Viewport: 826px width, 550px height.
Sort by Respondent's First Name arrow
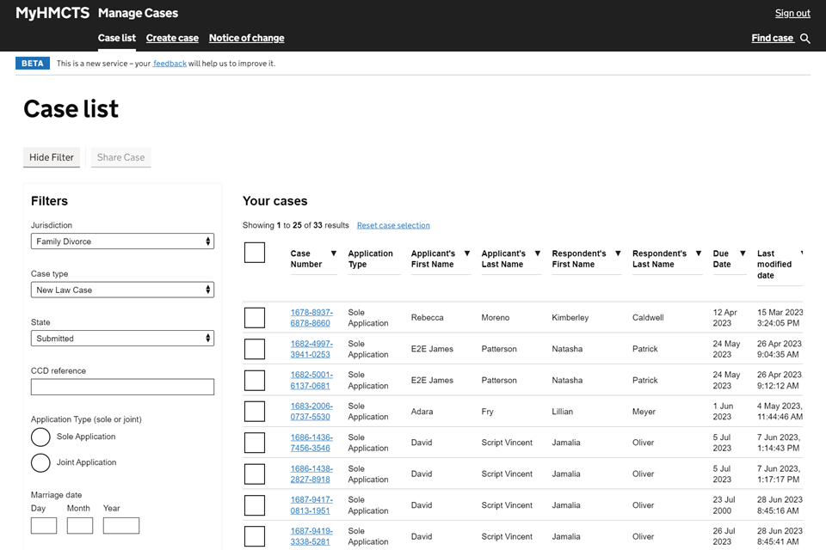618,254
